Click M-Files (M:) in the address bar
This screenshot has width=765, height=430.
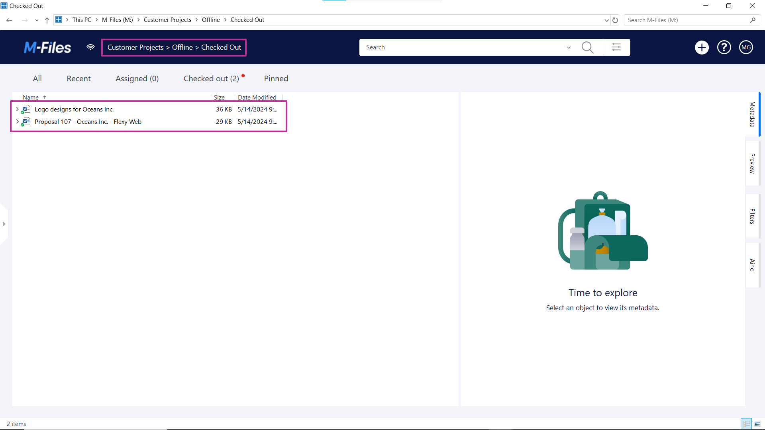[x=117, y=20]
